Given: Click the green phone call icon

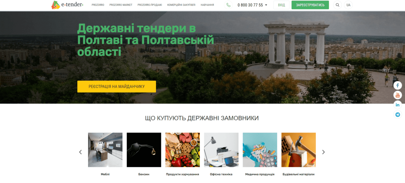Looking at the screenshot, I should tap(228, 5).
